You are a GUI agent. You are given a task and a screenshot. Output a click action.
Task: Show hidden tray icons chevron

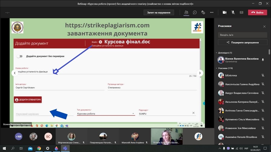coord(220,148)
